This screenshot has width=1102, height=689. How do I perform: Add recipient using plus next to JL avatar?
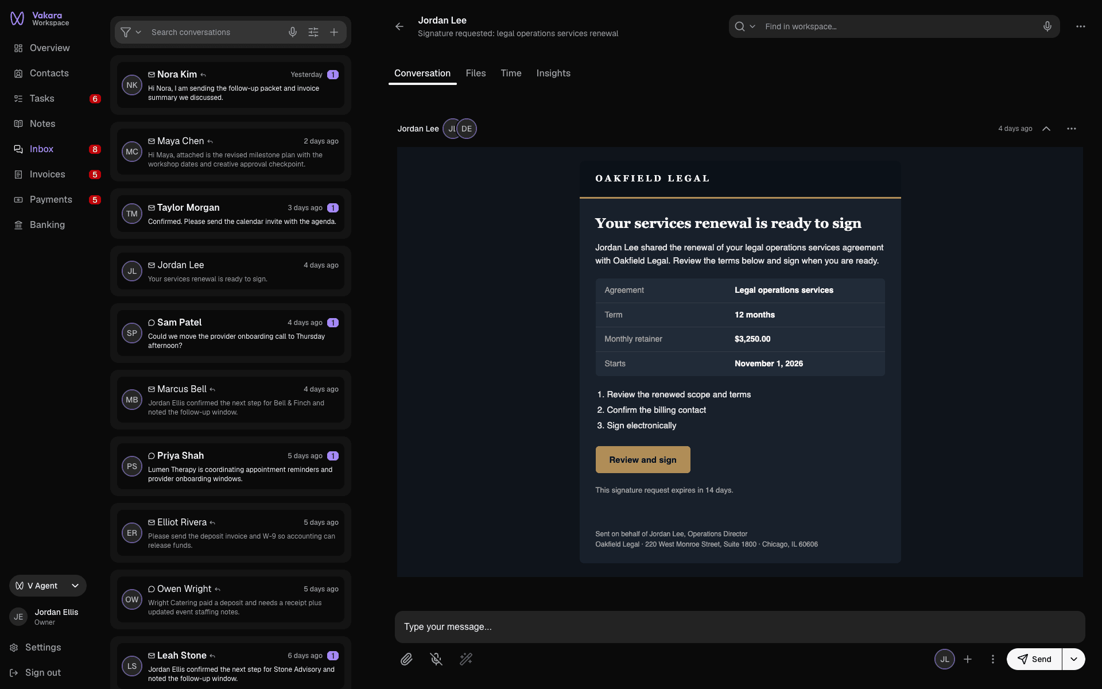tap(968, 659)
